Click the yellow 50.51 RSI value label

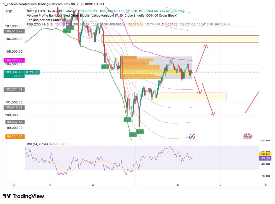[x=265, y=154]
